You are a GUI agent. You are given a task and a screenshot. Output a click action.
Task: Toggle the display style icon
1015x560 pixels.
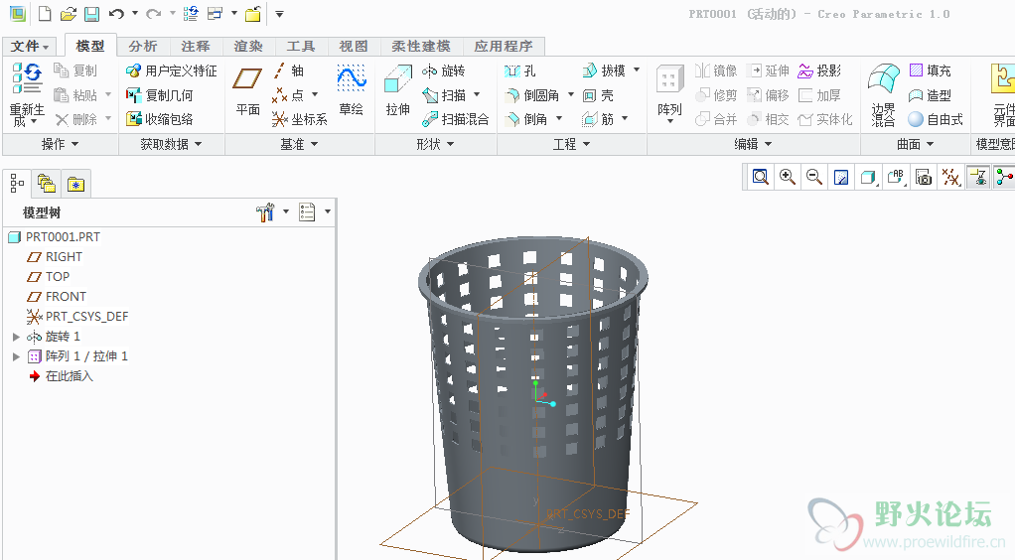(x=868, y=177)
